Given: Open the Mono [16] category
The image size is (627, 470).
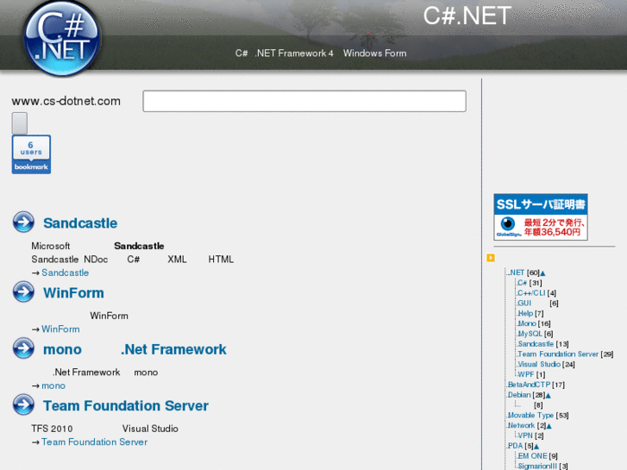Looking at the screenshot, I should click(x=527, y=323).
